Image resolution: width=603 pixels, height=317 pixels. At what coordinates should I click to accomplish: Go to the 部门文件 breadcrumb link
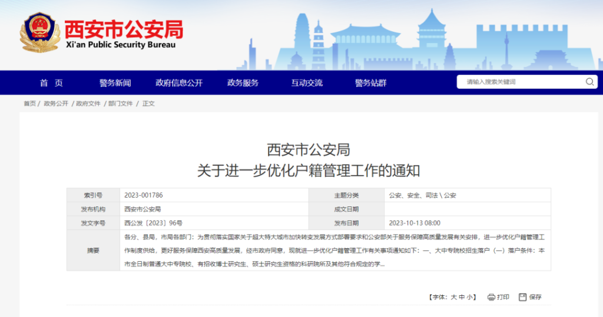pyautogui.click(x=121, y=104)
